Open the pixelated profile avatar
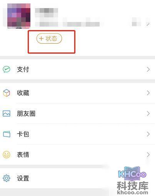 19,16
